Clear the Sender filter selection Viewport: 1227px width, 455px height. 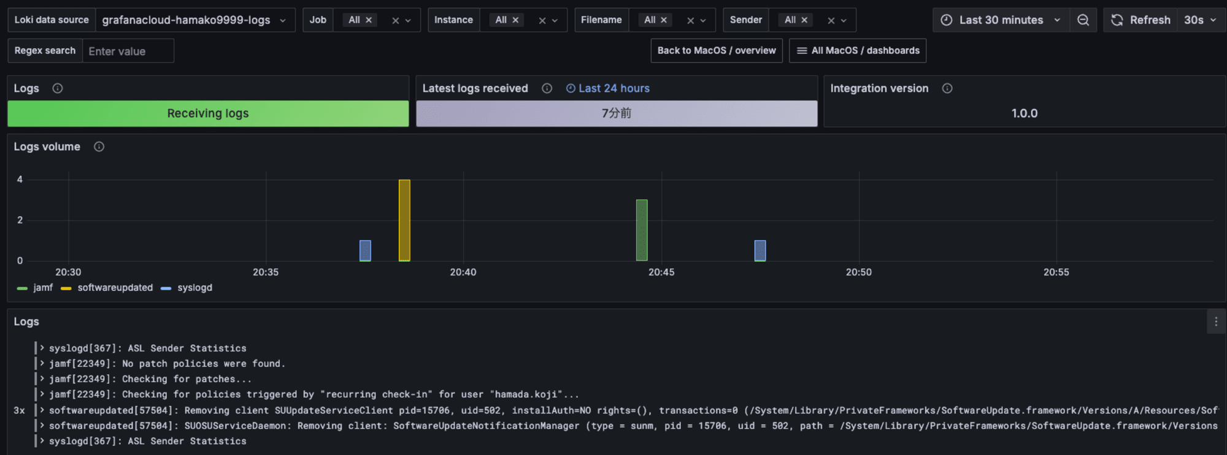(x=831, y=21)
